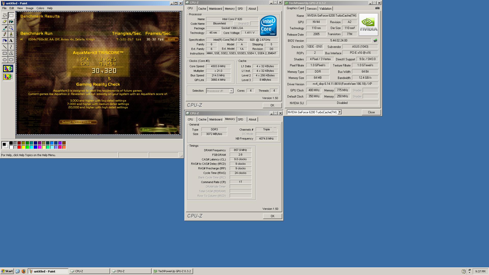
Task: Select the Free-Form Select tool in Paint
Action: pyautogui.click(x=5, y=15)
